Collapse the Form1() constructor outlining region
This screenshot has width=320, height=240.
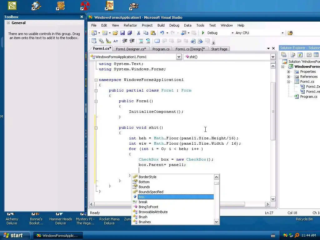click(x=96, y=101)
